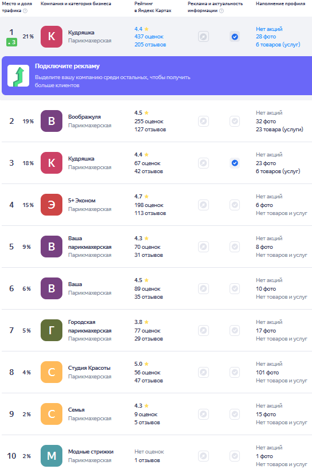Click the advertising icon in the Городская парикмахерская row
Viewport: 312px width, 473px height.
pos(204,331)
